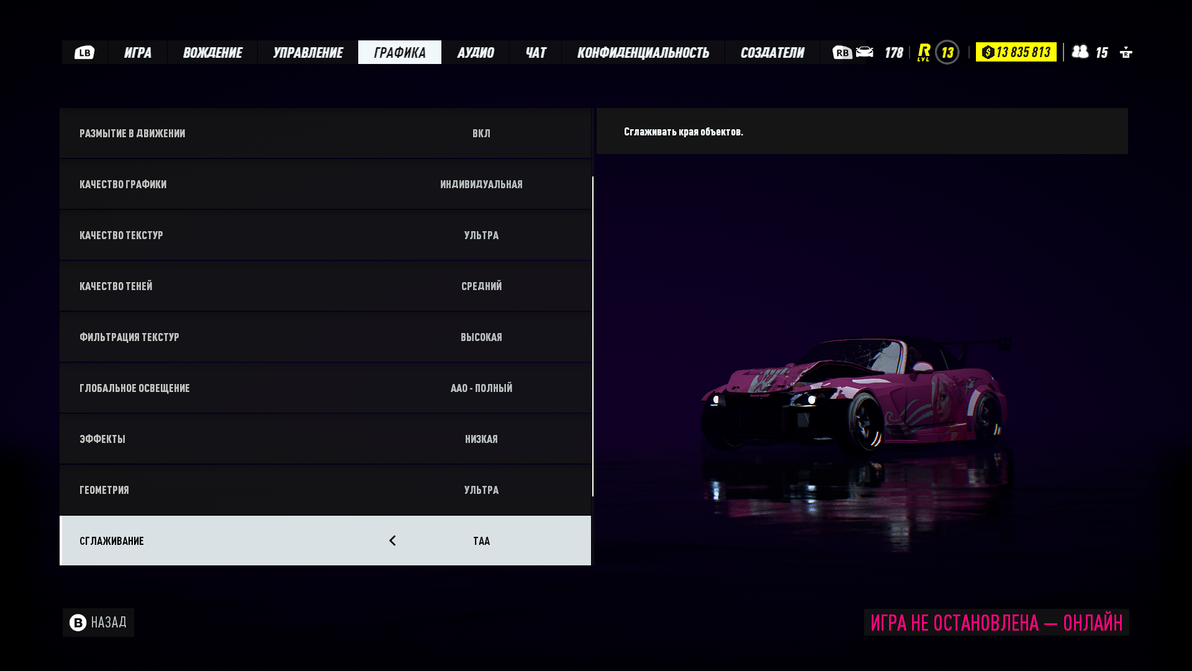
Task: Click the REP level R icon
Action: [x=924, y=52]
